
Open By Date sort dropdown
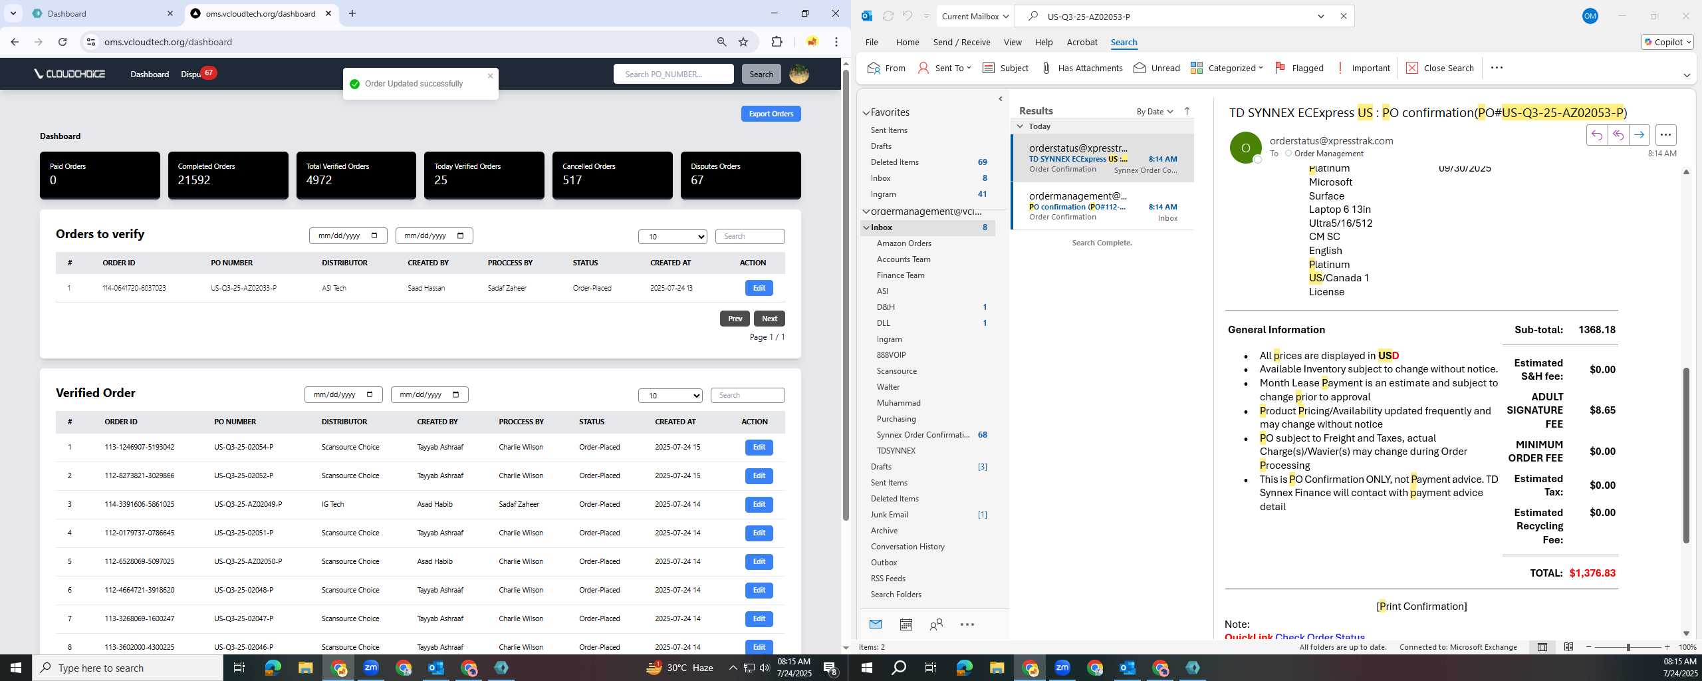[1155, 111]
